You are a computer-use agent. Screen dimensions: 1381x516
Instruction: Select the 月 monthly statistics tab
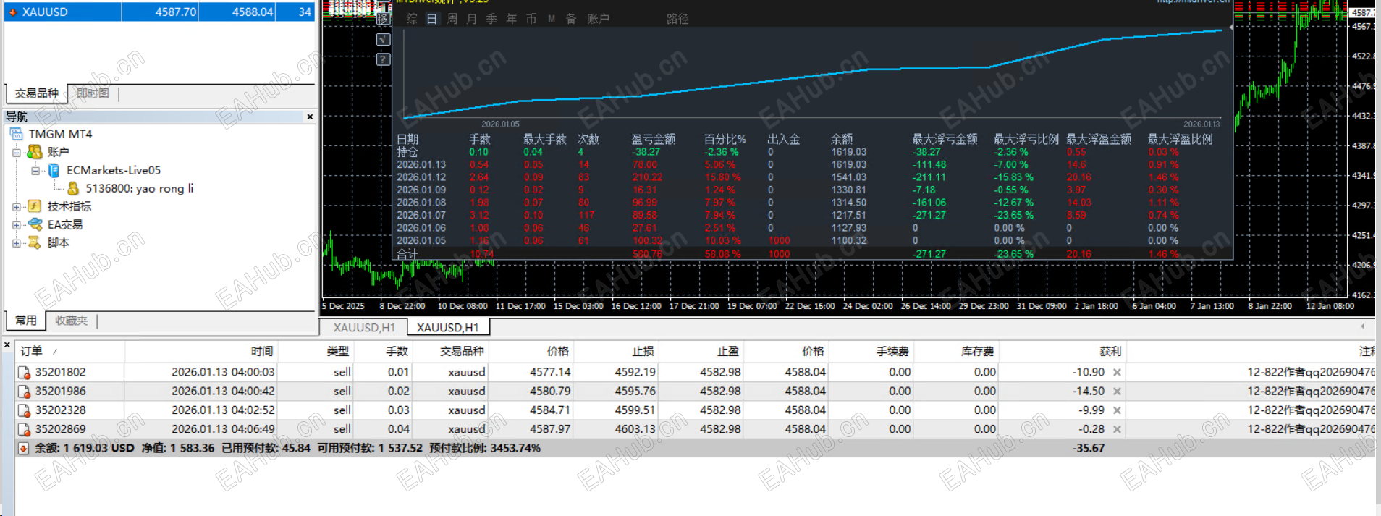pyautogui.click(x=472, y=19)
